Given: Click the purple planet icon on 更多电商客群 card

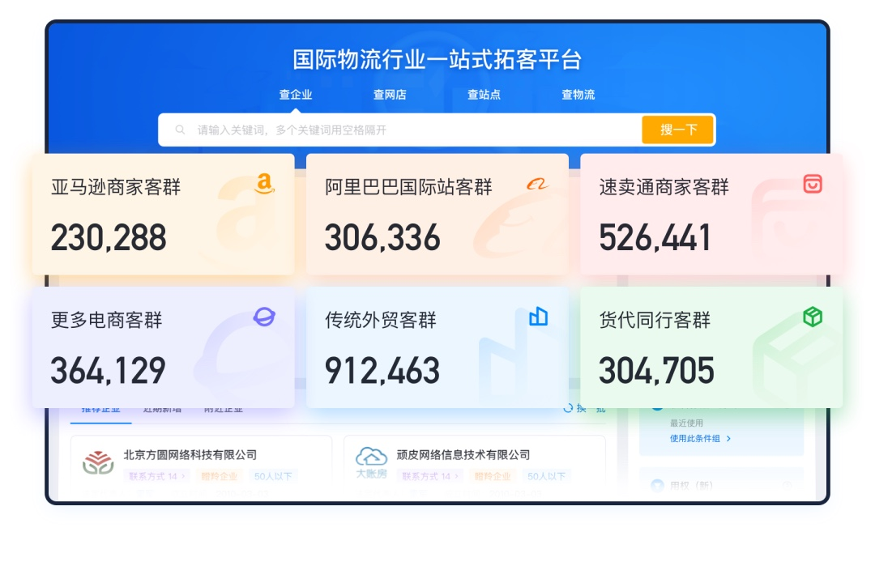Looking at the screenshot, I should 264,317.
